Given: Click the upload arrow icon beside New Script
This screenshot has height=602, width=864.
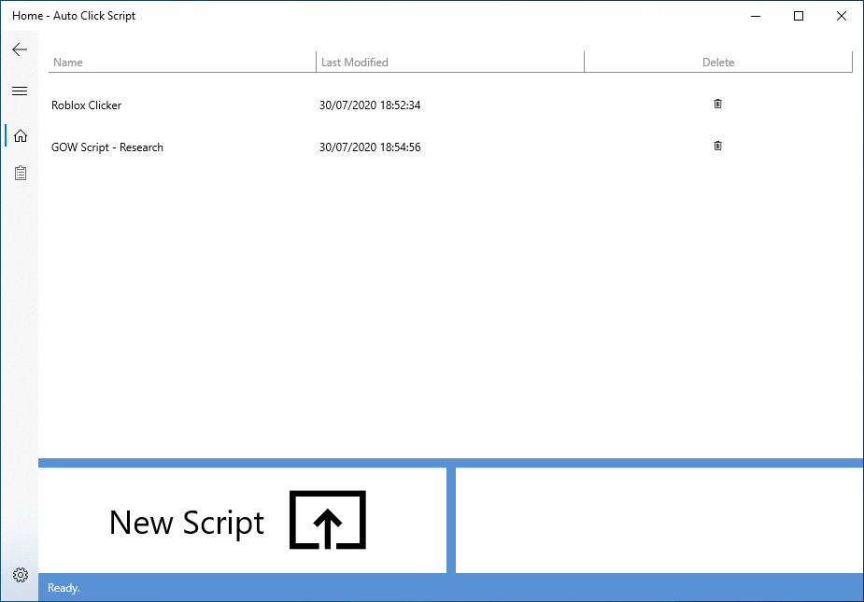Looking at the screenshot, I should pyautogui.click(x=326, y=520).
